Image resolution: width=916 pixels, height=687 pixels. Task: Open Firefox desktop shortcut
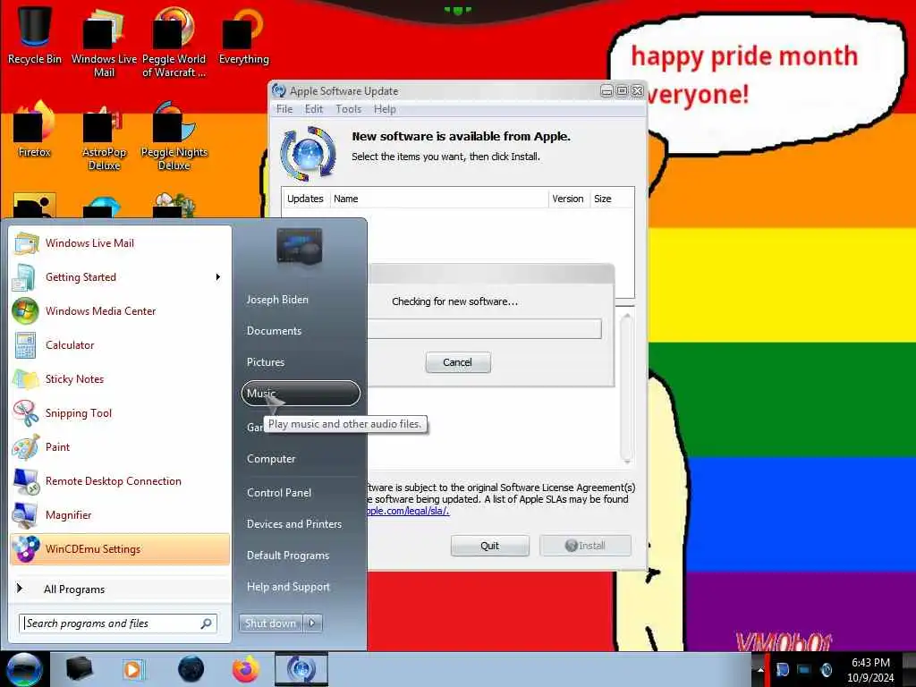pyautogui.click(x=35, y=130)
